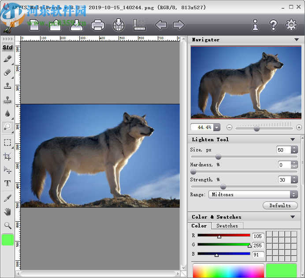Click the canvas vertical scrollbar down arrow
The width and height of the screenshot is (305, 278).
[183, 268]
